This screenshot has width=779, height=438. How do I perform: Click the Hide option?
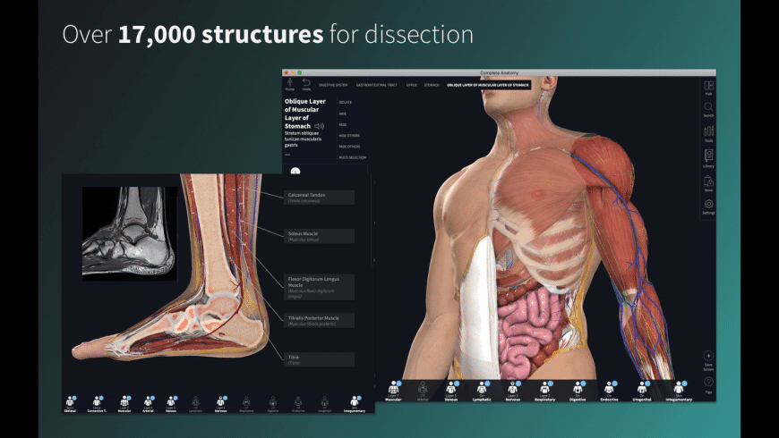pos(343,114)
